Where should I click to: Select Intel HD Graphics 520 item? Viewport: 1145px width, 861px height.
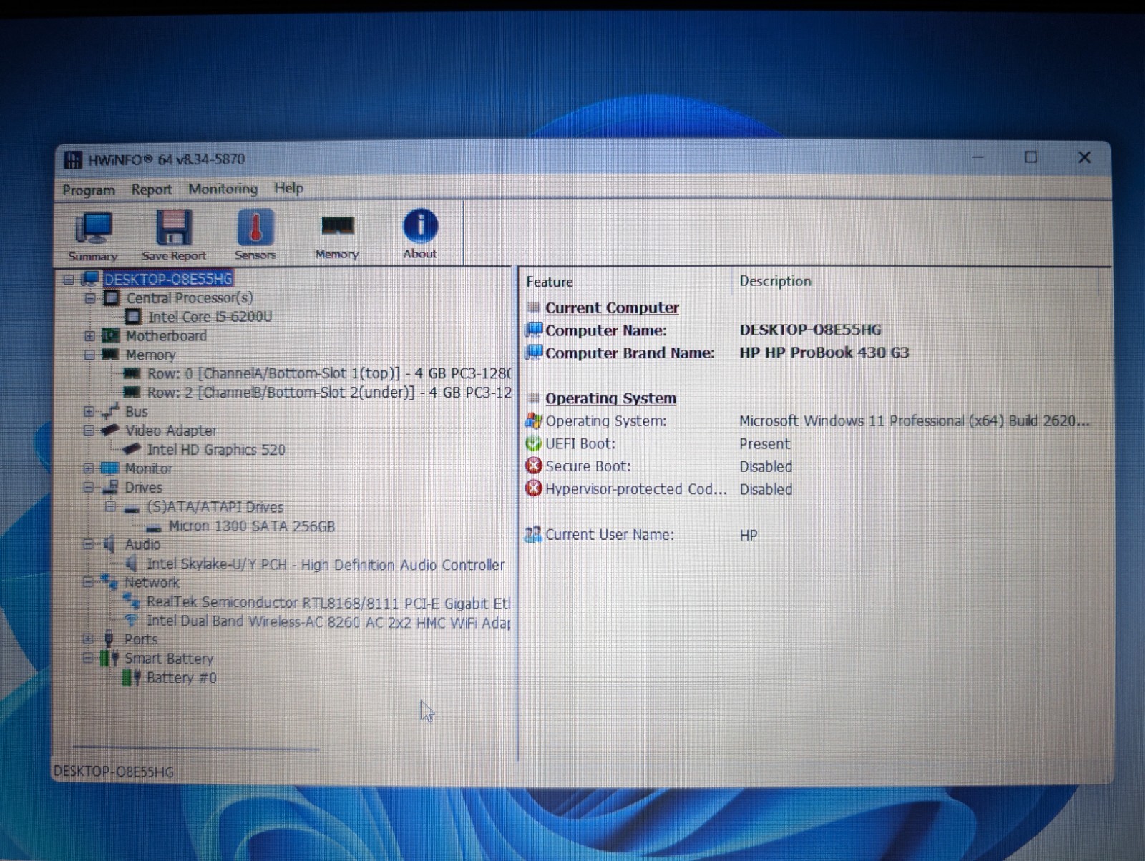tap(215, 449)
